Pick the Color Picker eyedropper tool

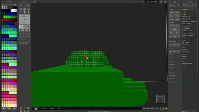(x=21, y=30)
